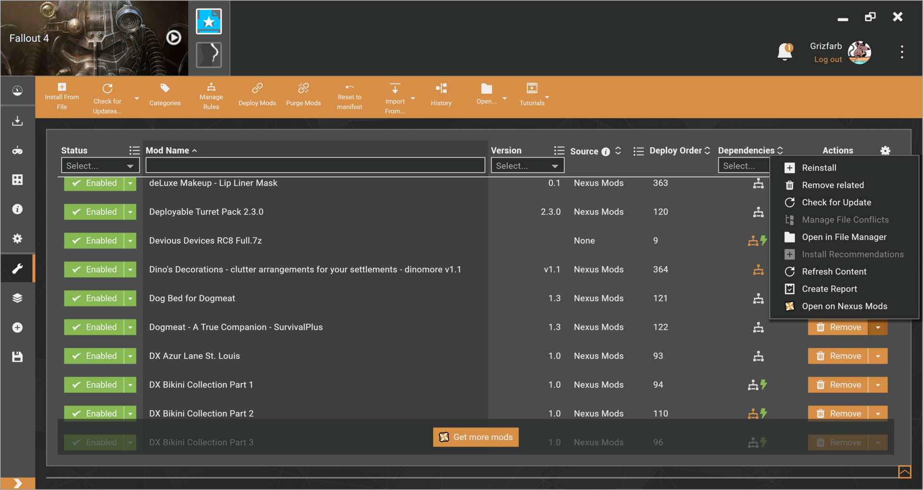The height and width of the screenshot is (490, 923).
Task: Open status dropdown arrow for Dog Bed for Dogmeat
Action: (x=130, y=298)
